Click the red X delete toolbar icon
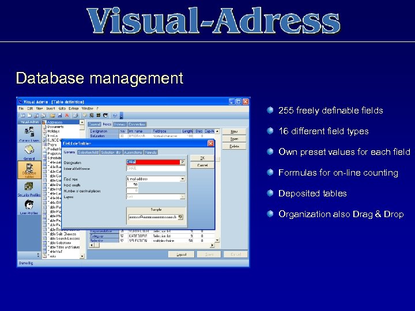Image resolution: width=415 pixels, height=311 pixels. tap(67, 115)
